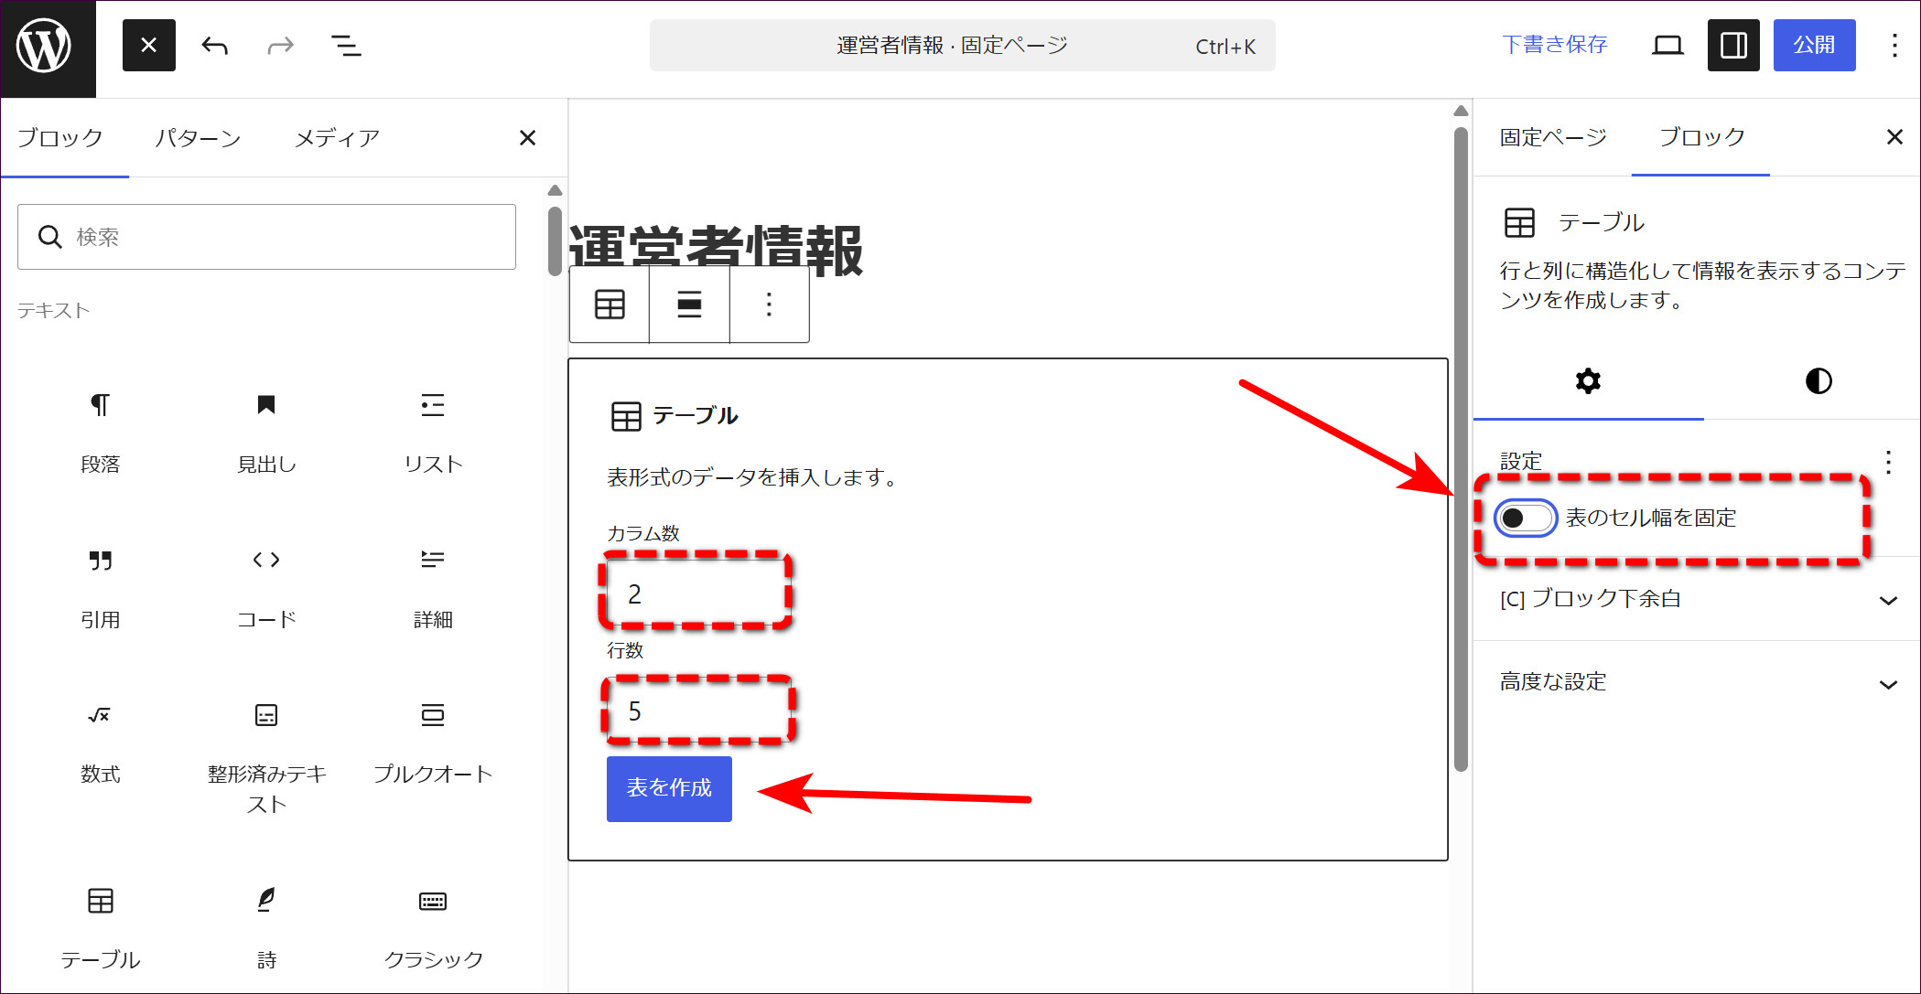Open the styles half-circle tab
This screenshot has width=1921, height=994.
1818,381
